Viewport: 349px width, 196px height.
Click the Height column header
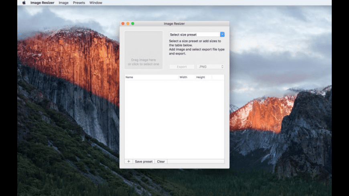pyautogui.click(x=203, y=77)
